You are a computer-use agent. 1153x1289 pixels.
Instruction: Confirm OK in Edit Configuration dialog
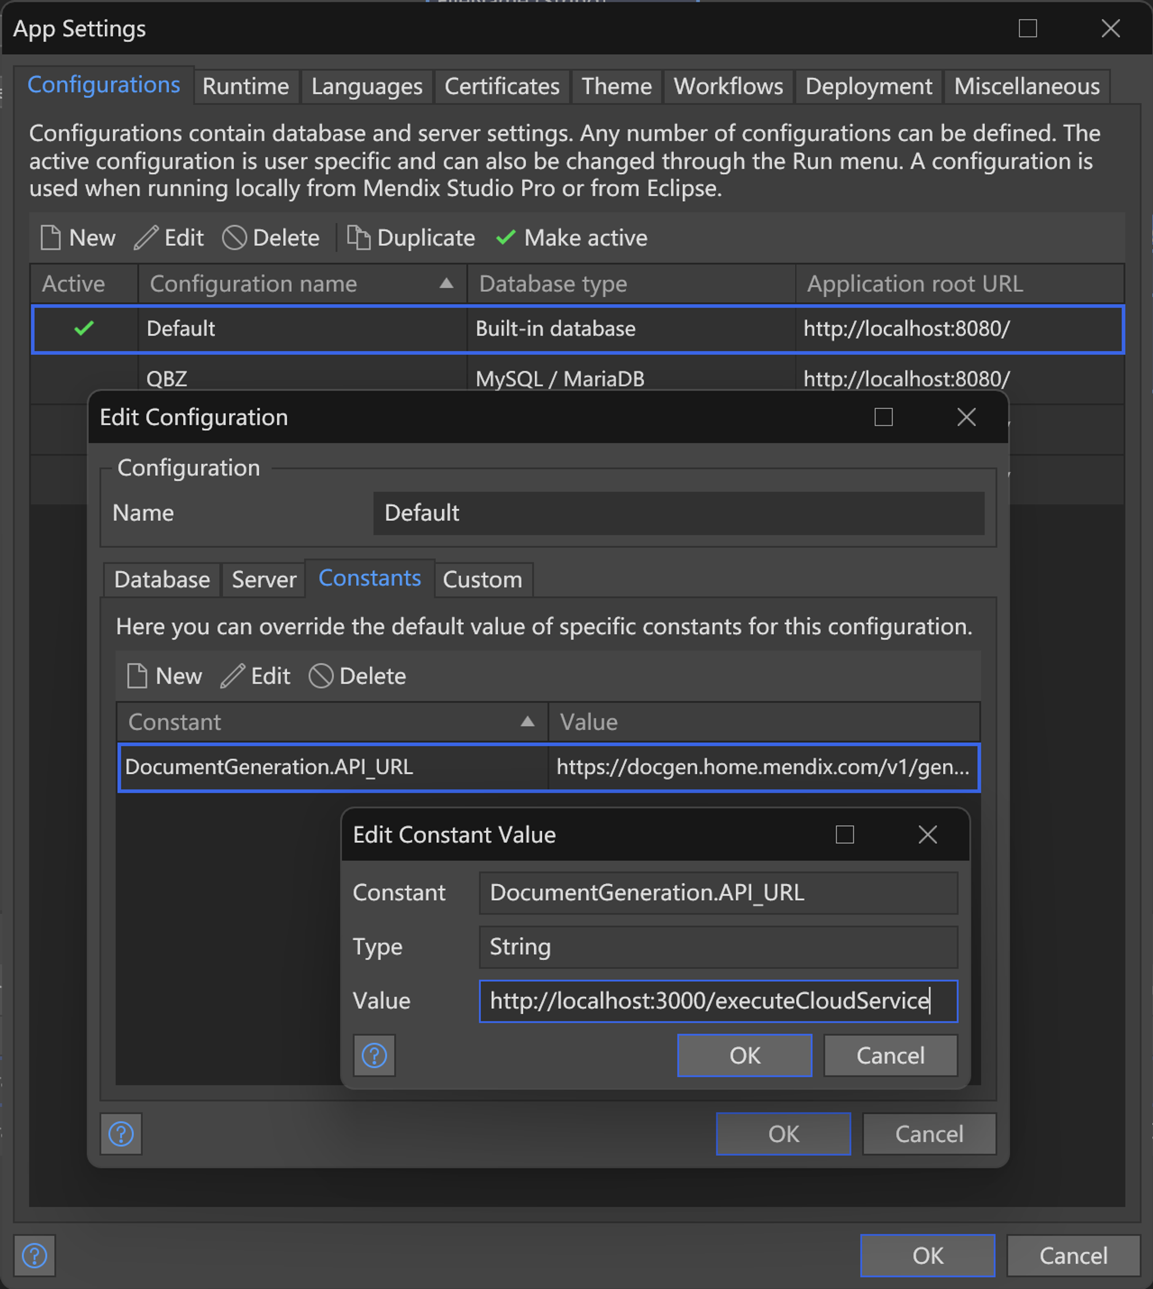point(783,1134)
